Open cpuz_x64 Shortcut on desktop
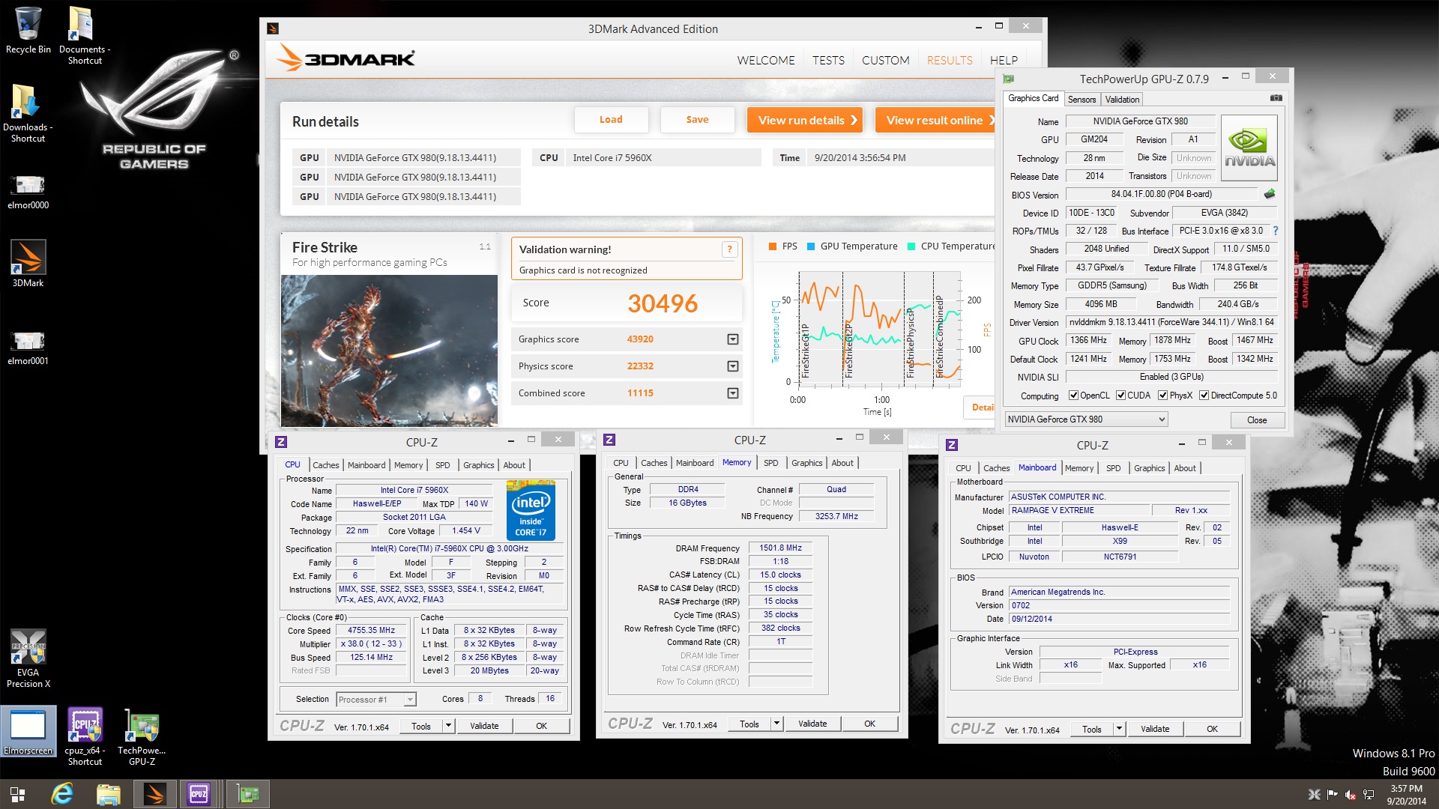Viewport: 1439px width, 809px height. pos(85,736)
